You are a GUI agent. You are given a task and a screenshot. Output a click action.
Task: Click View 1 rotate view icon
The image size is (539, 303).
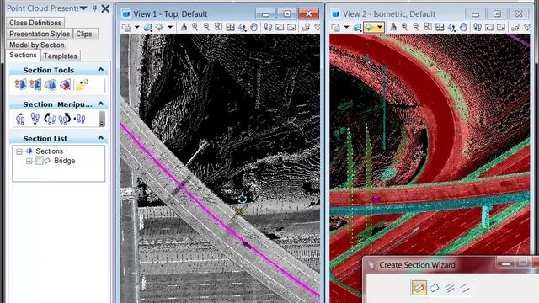tap(242, 27)
